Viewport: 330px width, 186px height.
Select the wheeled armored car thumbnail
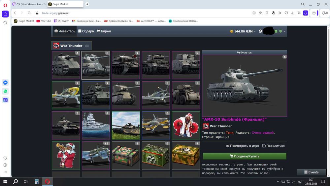[x=185, y=95]
